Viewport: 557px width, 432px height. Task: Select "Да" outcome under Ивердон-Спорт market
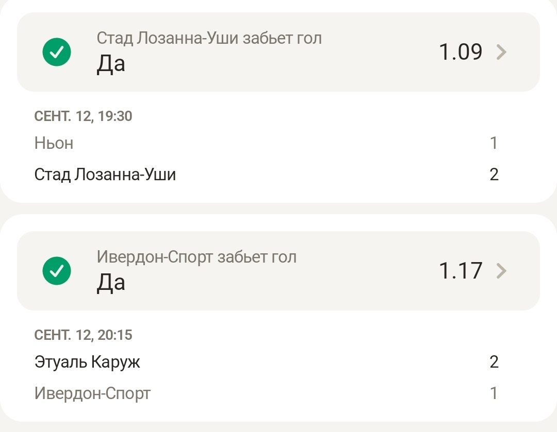[111, 283]
